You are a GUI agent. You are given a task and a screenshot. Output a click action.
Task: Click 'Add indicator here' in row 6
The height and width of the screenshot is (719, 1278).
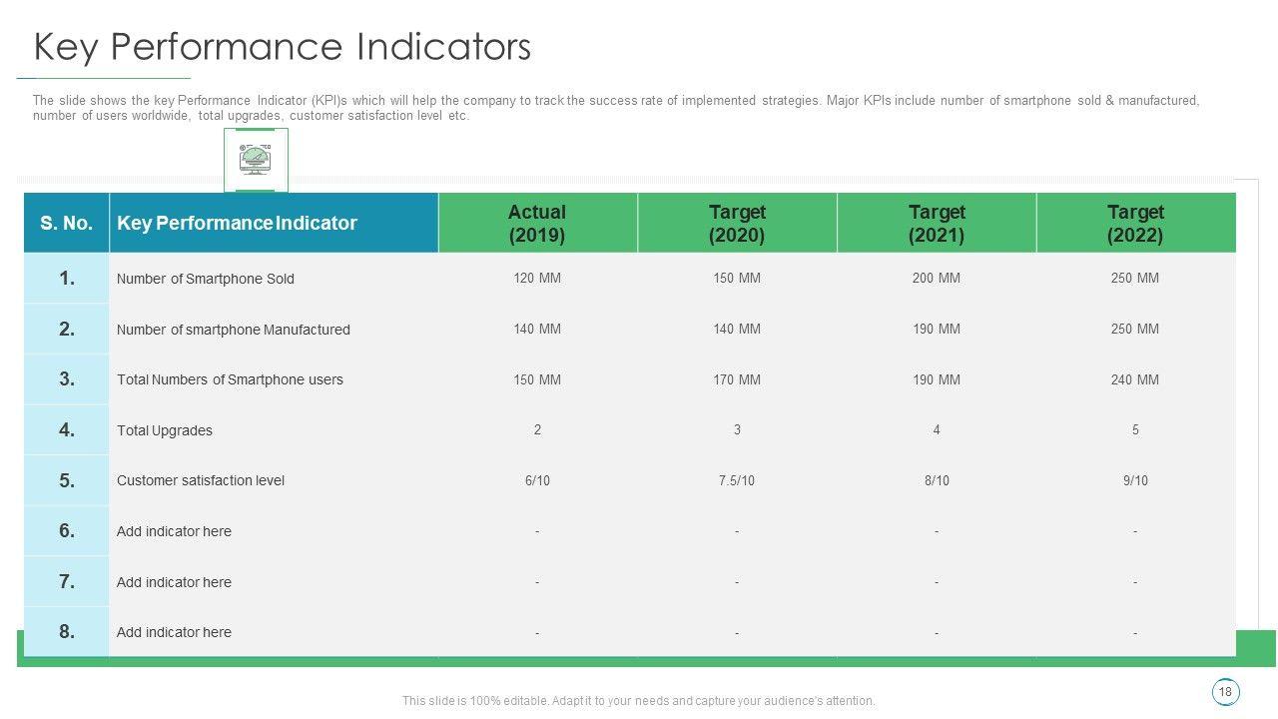174,531
